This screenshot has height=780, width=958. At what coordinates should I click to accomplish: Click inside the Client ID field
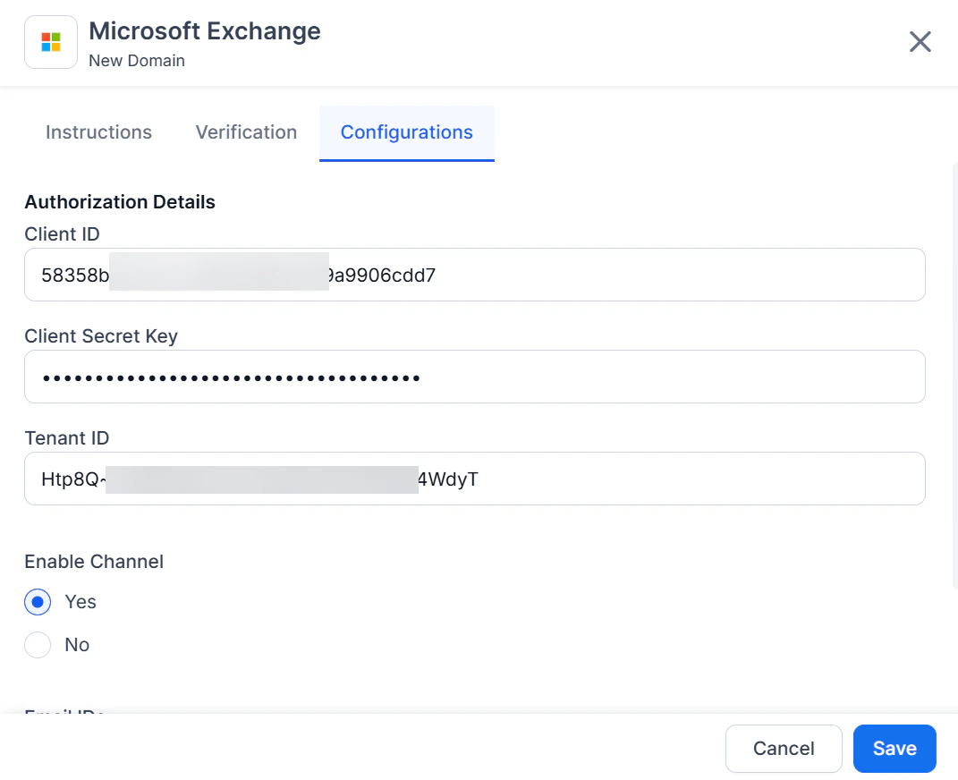(474, 275)
